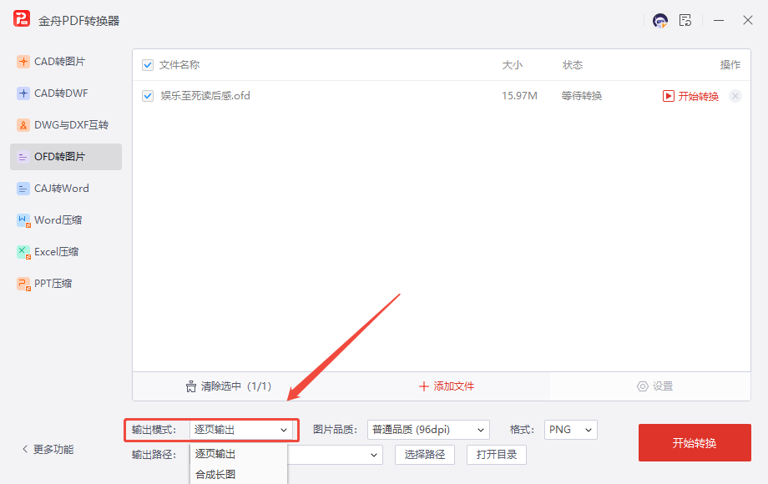The height and width of the screenshot is (484, 768).
Task: Click the 文件名称 column header
Action: [179, 65]
